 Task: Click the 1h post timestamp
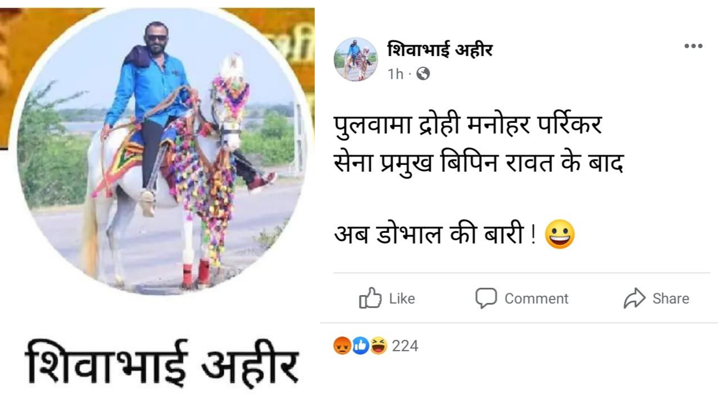click(x=395, y=74)
